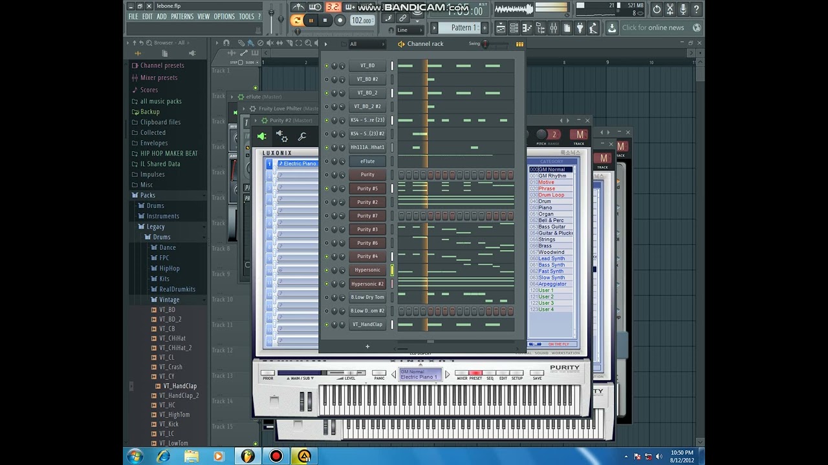Open the EDIT menu
The width and height of the screenshot is (828, 465).
[147, 16]
